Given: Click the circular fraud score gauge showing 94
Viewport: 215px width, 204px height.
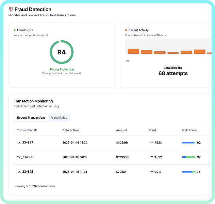Looking at the screenshot, I should 62,52.
